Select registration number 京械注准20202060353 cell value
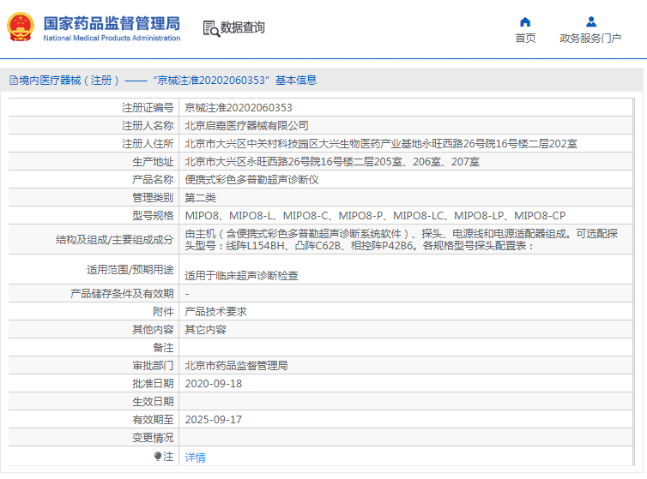This screenshot has width=647, height=479. [x=239, y=108]
